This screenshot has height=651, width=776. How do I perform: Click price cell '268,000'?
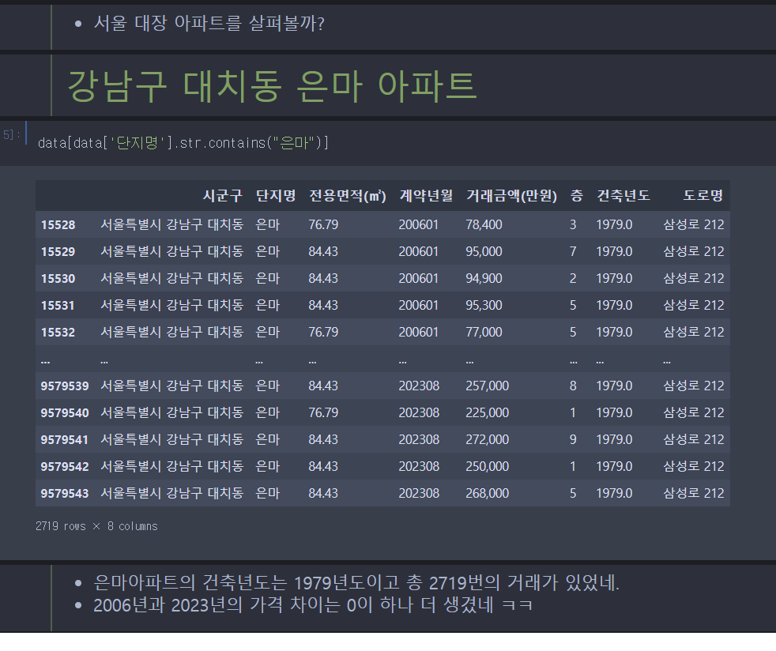click(487, 493)
